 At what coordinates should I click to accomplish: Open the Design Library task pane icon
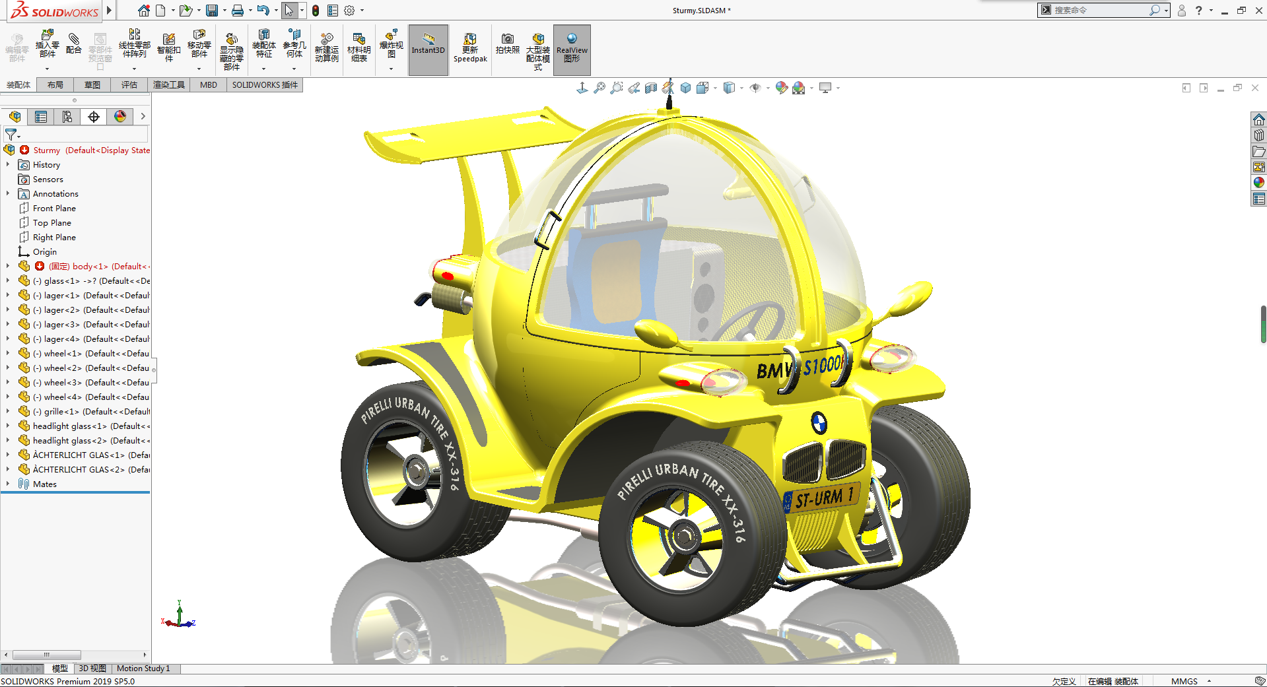tap(1259, 135)
